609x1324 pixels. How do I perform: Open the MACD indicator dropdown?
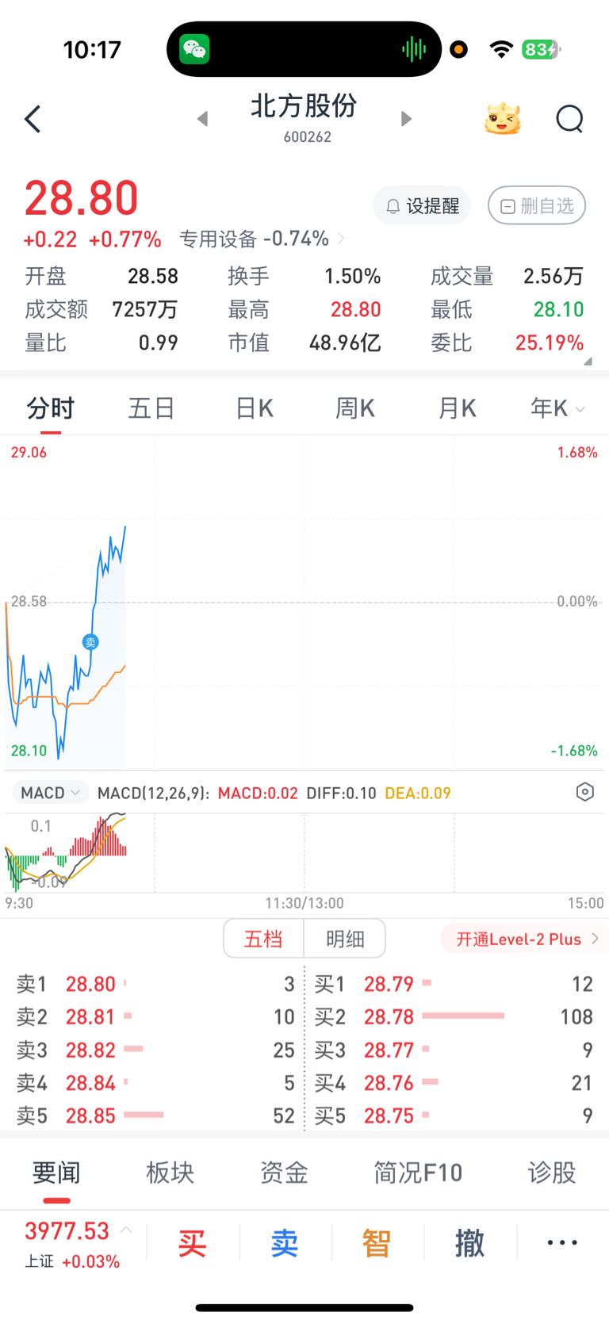click(x=50, y=793)
